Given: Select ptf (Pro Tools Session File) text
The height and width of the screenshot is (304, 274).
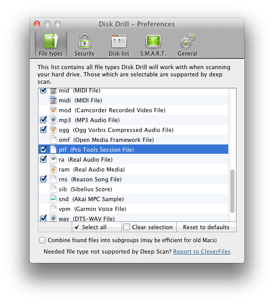Looking at the screenshot, I should coord(96,150).
